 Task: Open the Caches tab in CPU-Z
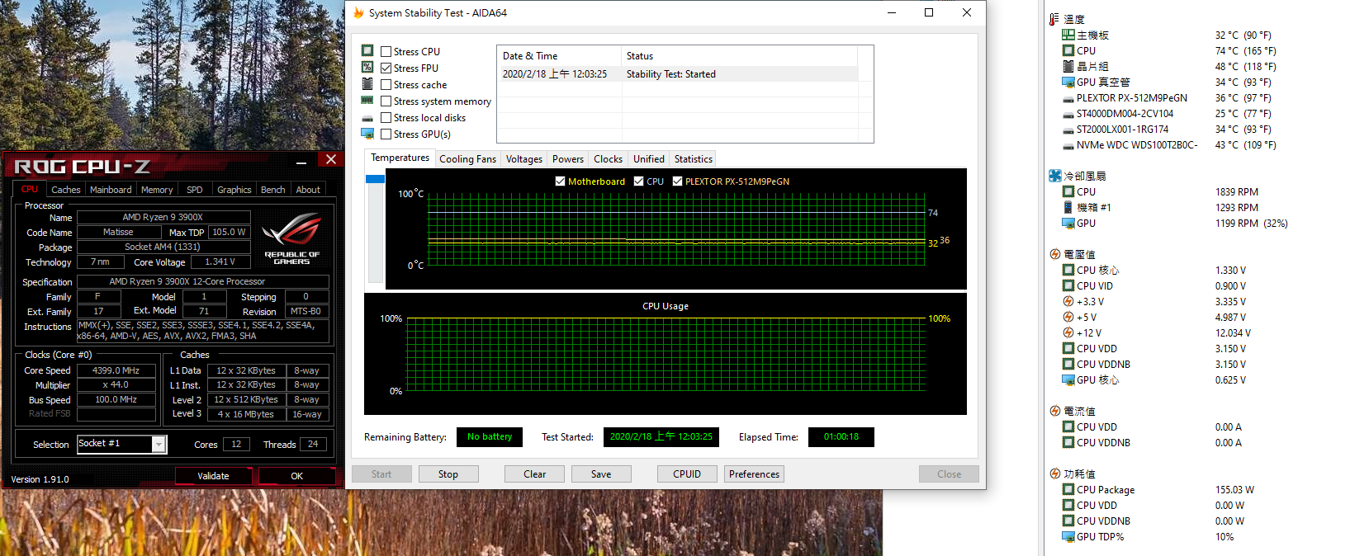[66, 190]
